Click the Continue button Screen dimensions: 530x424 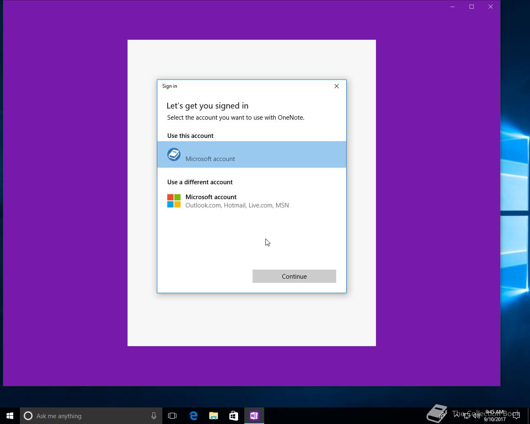tap(294, 276)
